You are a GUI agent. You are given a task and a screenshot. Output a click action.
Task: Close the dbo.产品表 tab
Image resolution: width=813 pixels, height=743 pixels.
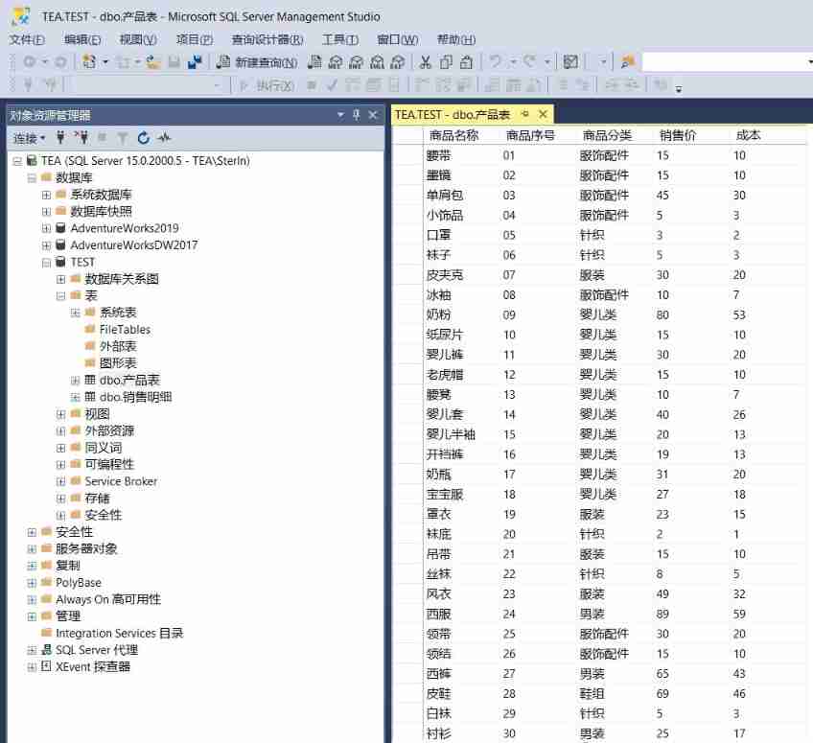click(x=543, y=114)
